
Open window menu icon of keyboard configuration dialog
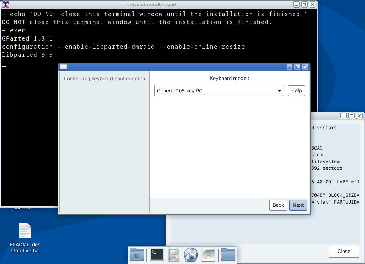pyautogui.click(x=63, y=67)
